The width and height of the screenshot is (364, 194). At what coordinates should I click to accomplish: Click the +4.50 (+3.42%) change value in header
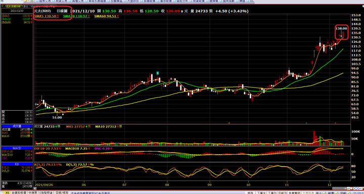232,11
